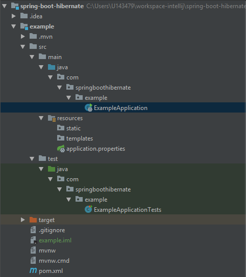The height and width of the screenshot is (277, 246).
Task: Collapse the main folder arrow
Action: tap(32, 57)
